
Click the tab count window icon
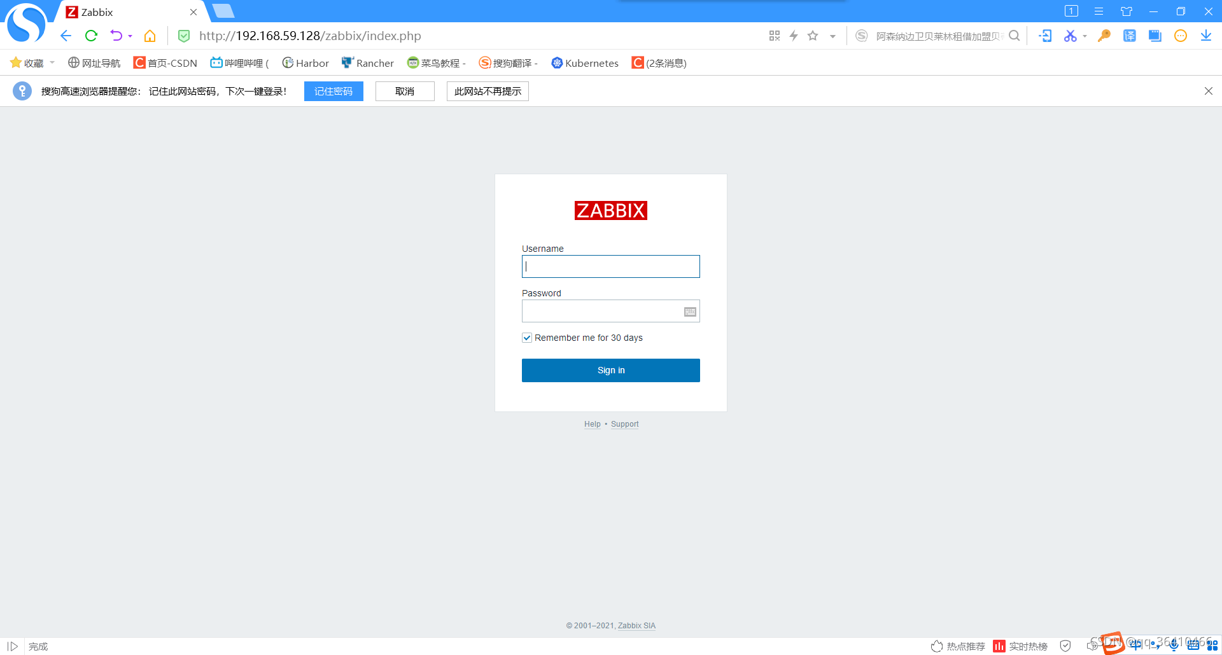coord(1071,11)
